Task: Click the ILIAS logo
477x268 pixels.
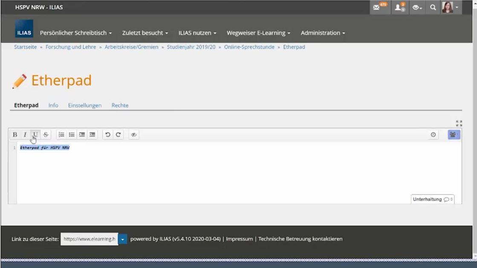Action: [x=24, y=29]
